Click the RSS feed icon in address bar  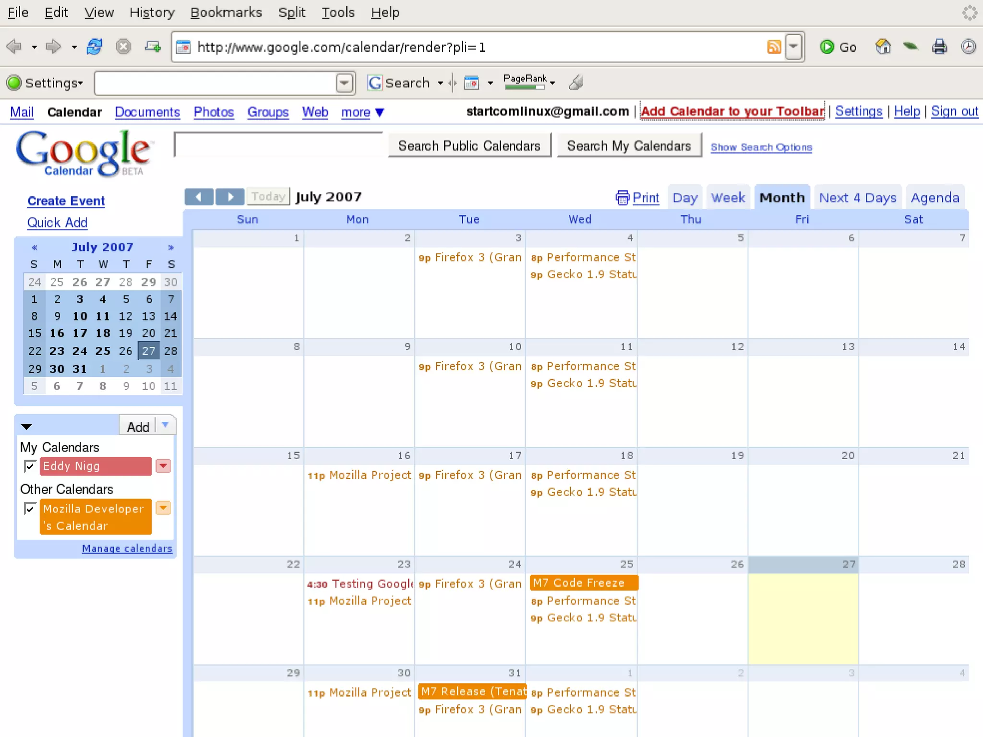coord(774,47)
